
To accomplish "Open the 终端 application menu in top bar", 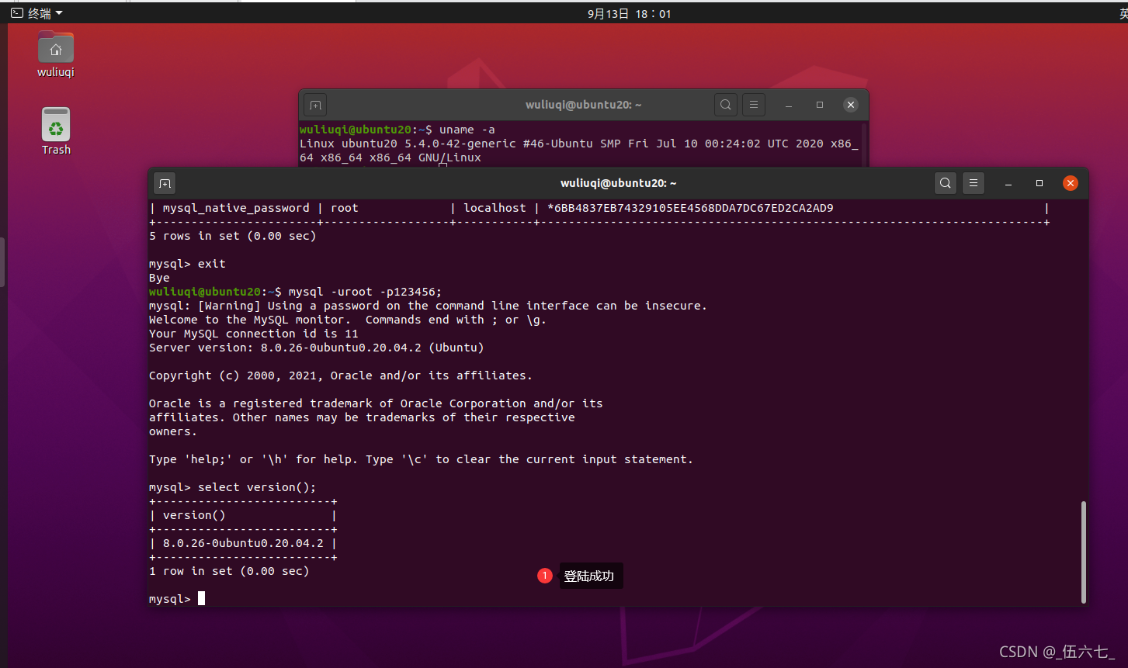I will (37, 13).
